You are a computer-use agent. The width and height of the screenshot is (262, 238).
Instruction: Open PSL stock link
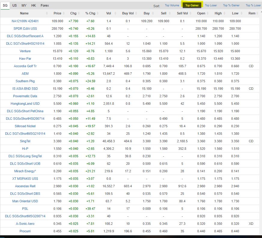(x=25, y=209)
